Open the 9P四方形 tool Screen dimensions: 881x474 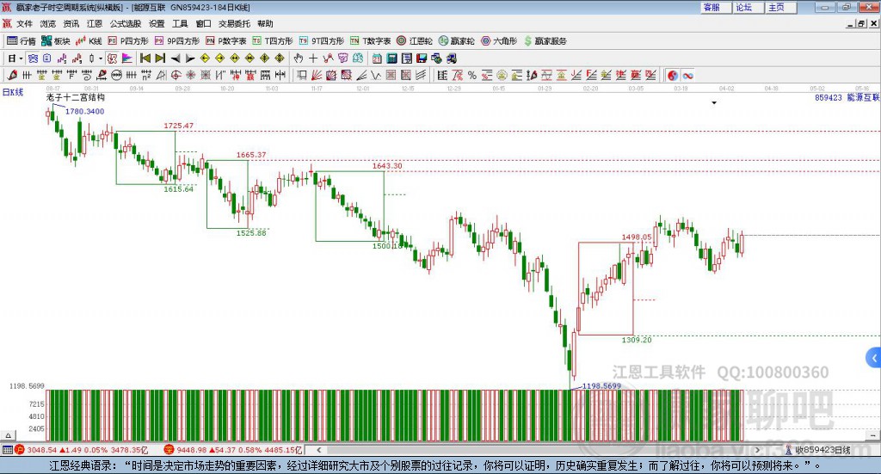point(177,41)
